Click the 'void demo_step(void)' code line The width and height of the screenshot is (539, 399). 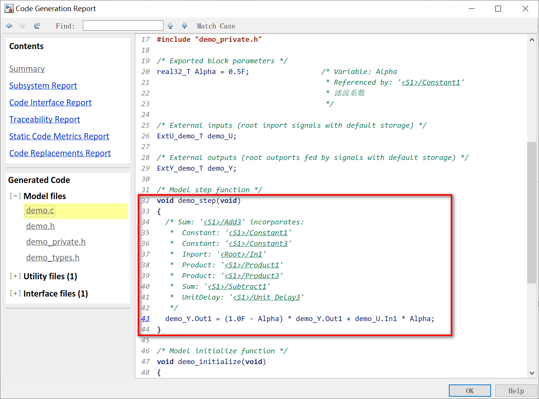(199, 201)
